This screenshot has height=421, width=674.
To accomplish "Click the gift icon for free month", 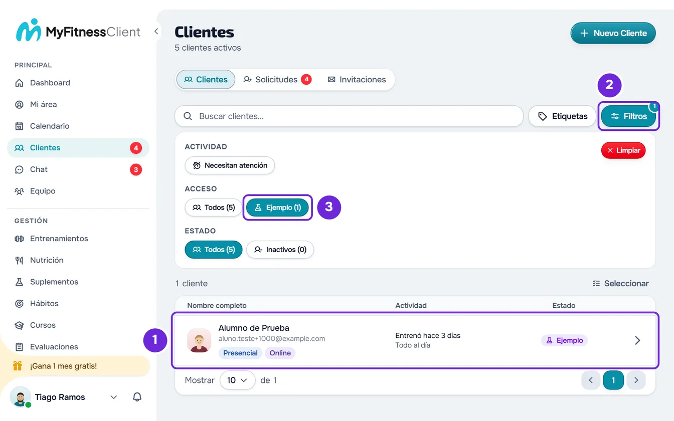I will tap(18, 366).
